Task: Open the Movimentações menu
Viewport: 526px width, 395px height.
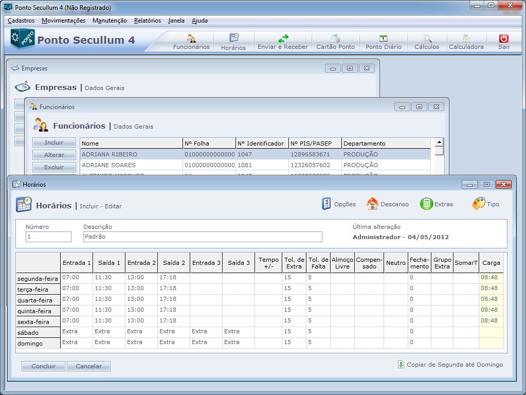Action: [x=63, y=21]
